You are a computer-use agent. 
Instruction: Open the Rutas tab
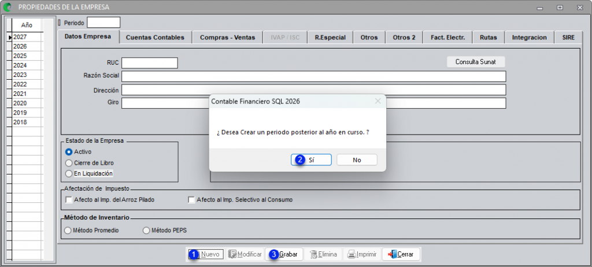(489, 38)
